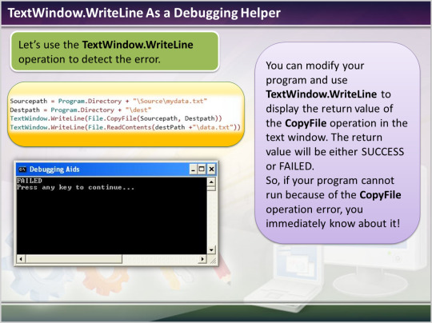Click the vertical scrollbar down arrow

211,250
